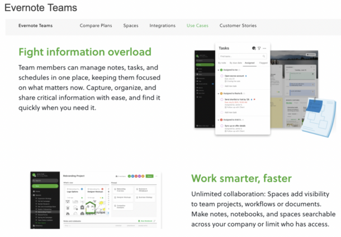
Task: Click the calendar widget in the Tasks screenshot
Action: [x=300, y=80]
